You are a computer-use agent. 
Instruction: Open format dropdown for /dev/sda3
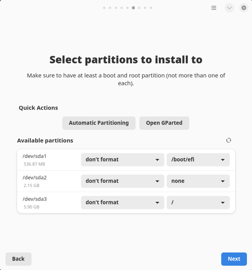click(x=122, y=203)
